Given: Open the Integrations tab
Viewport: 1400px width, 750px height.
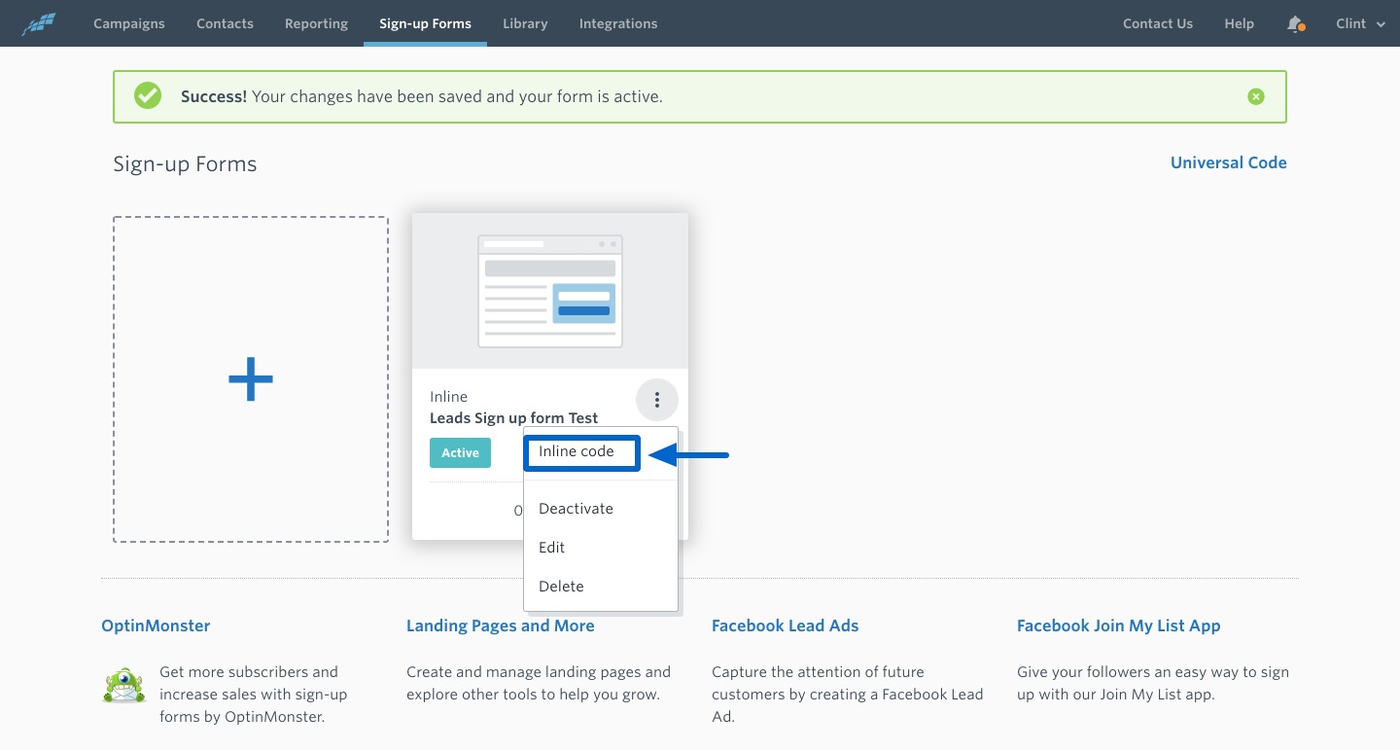Looking at the screenshot, I should 618,23.
